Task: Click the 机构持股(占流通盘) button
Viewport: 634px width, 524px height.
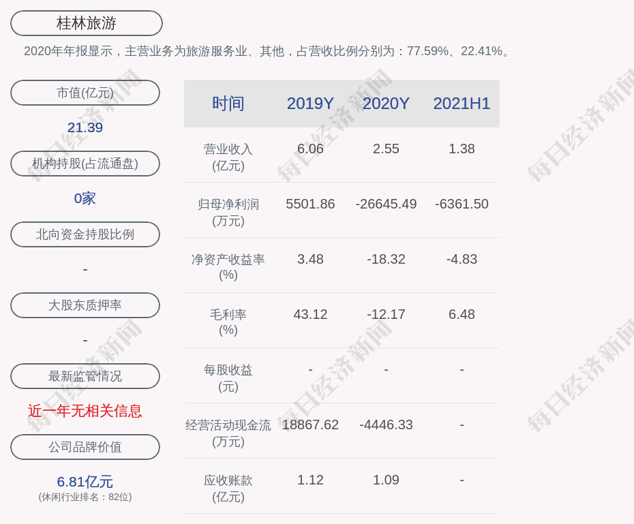Action: pyautogui.click(x=85, y=164)
